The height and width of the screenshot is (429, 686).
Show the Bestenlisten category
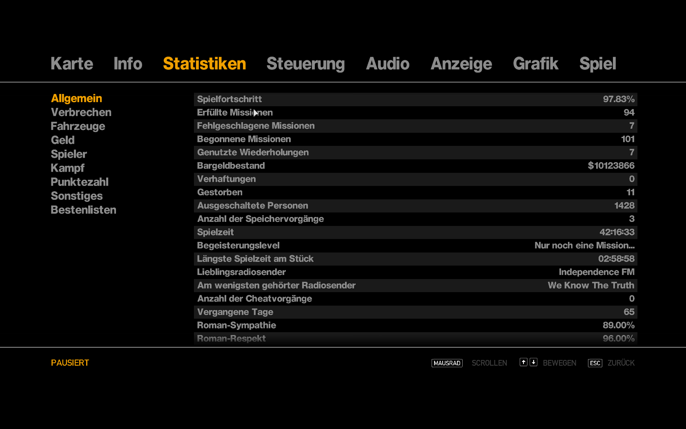tap(83, 210)
